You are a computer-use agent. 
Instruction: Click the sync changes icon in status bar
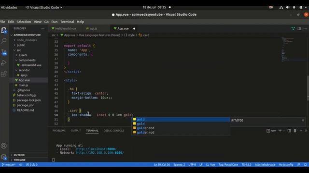(21, 164)
